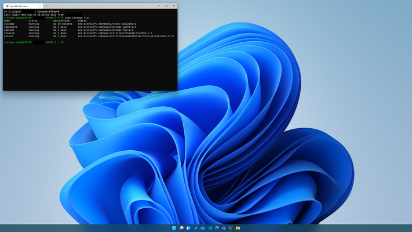Close the Windows Terminal window
Viewport: 412px width, 232px height.
174,6
